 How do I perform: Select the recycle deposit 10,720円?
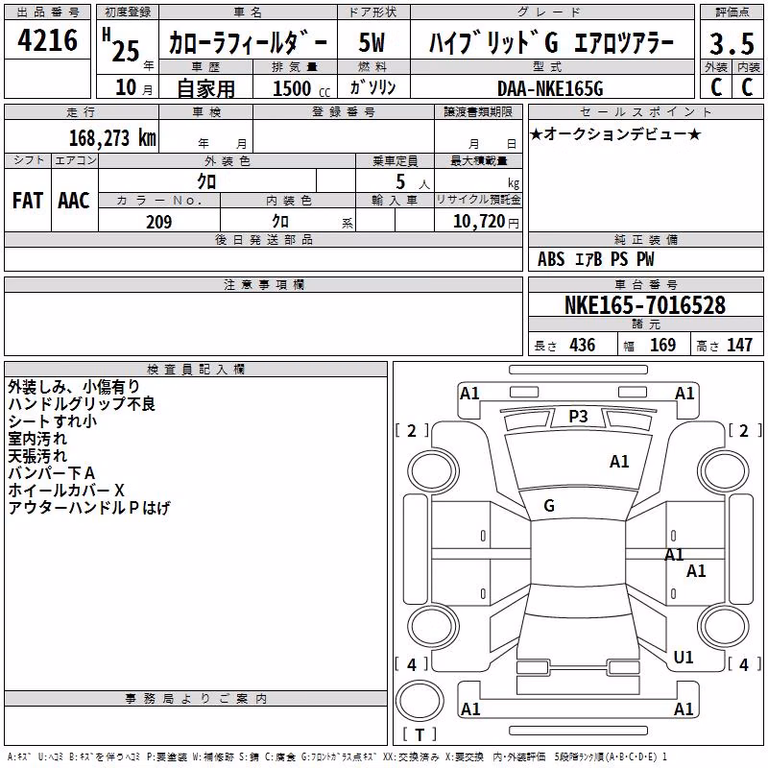coord(486,222)
